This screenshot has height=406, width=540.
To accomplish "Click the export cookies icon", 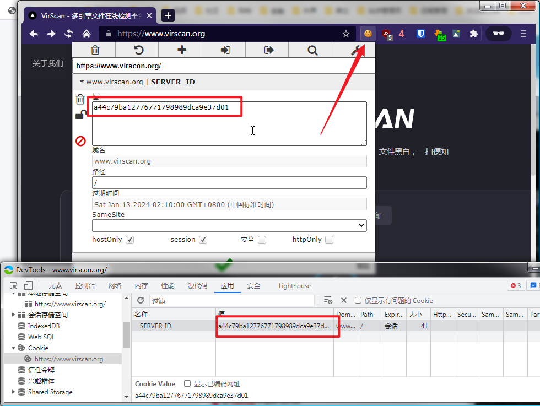I will [269, 50].
